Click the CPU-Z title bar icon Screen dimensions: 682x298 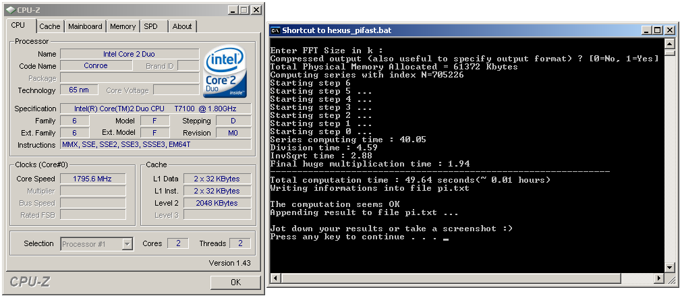click(10, 9)
